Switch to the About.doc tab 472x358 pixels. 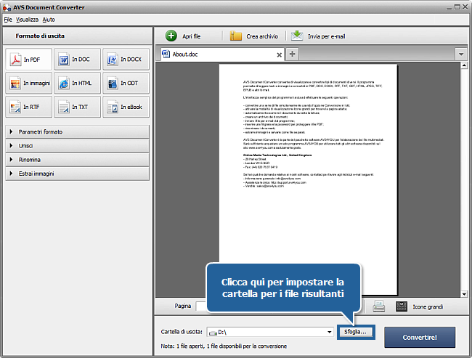tap(222, 54)
